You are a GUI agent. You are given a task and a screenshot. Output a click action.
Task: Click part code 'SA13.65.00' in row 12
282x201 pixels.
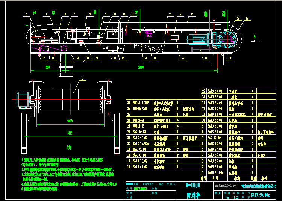pos(215,109)
